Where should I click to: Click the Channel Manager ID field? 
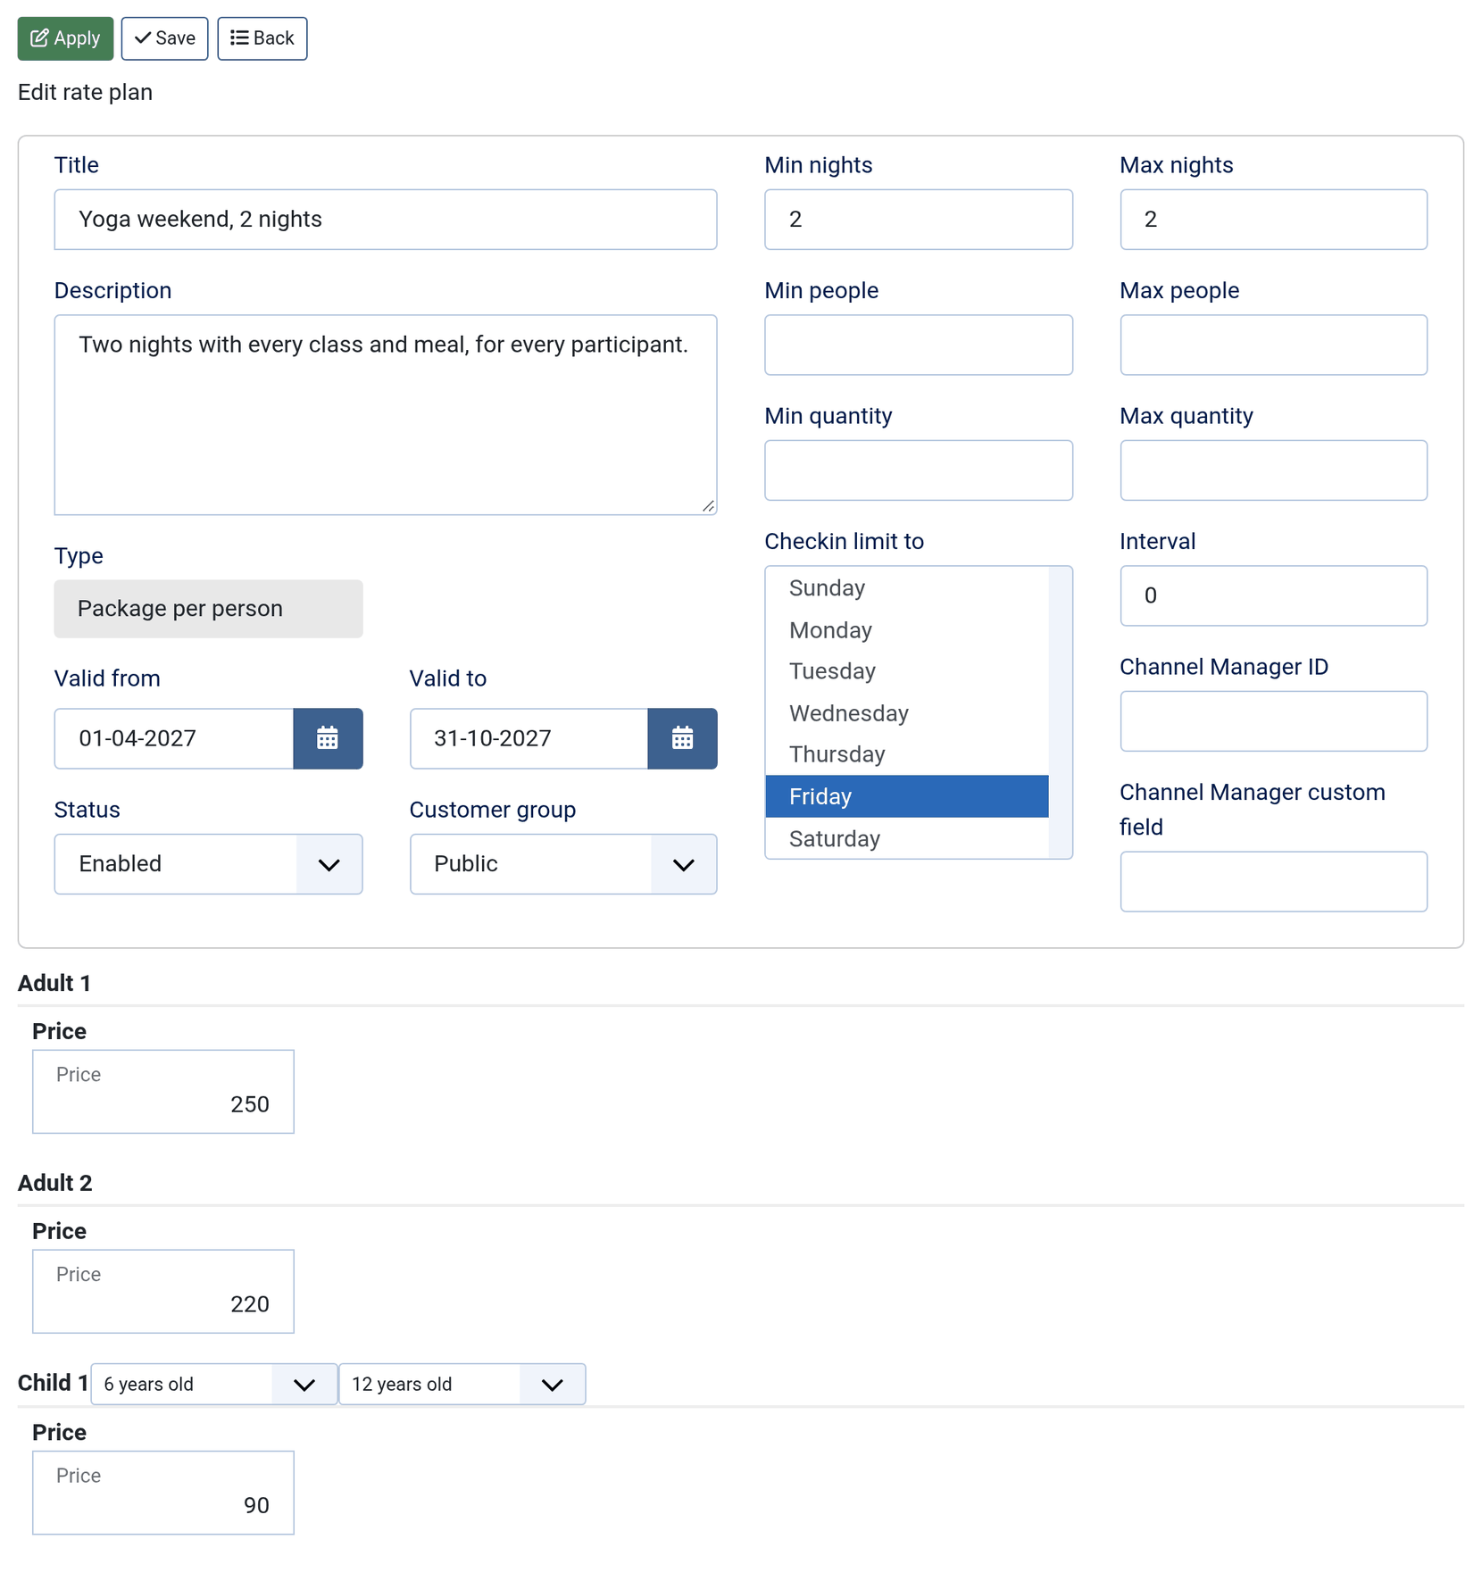tap(1274, 721)
